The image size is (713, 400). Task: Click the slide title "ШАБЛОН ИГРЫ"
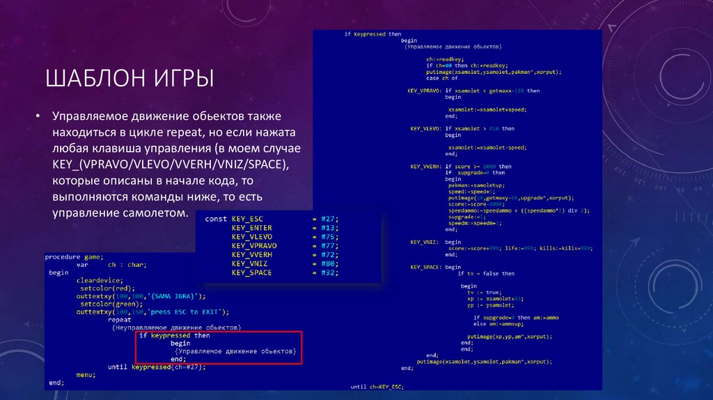pyautogui.click(x=130, y=78)
